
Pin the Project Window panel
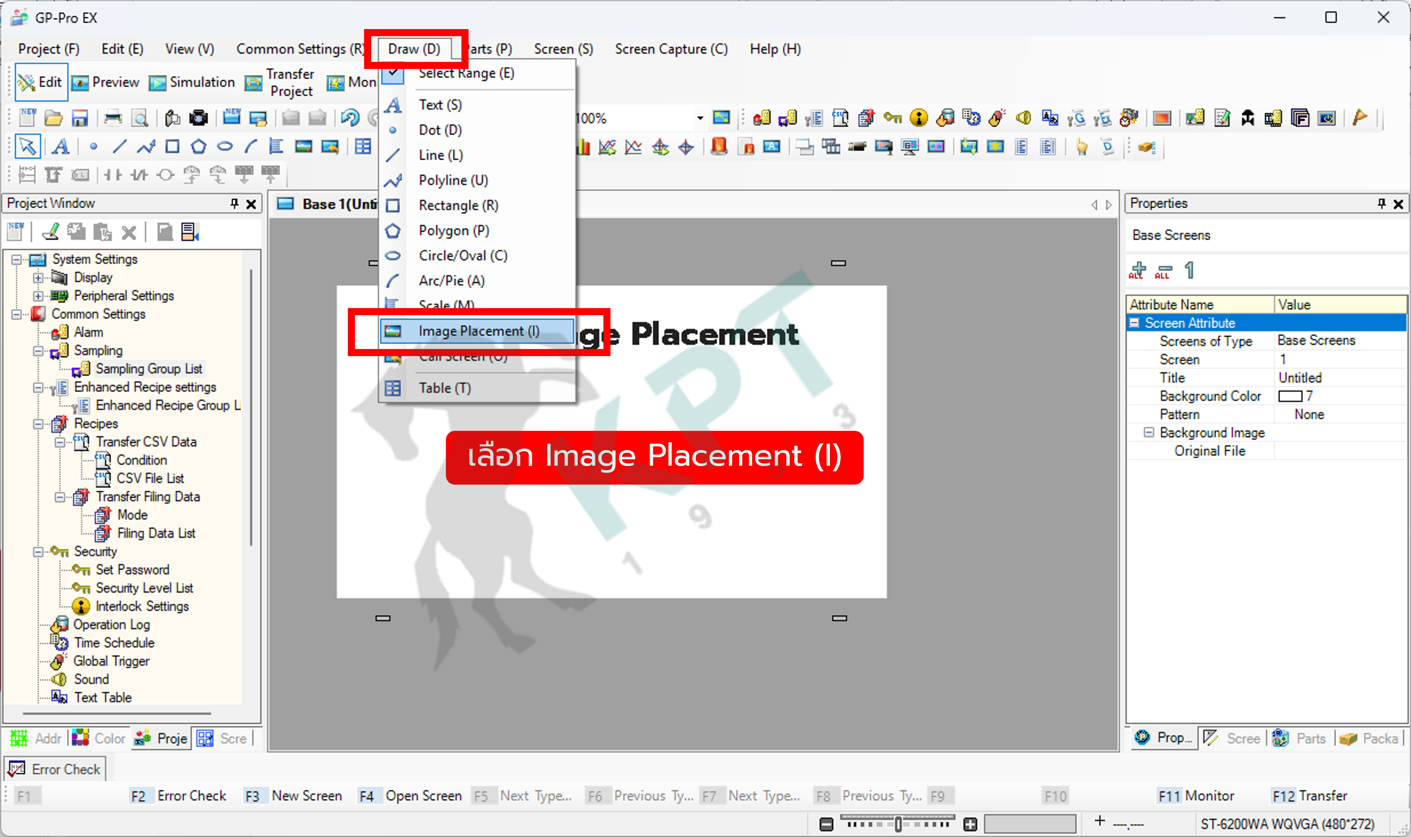pos(235,204)
